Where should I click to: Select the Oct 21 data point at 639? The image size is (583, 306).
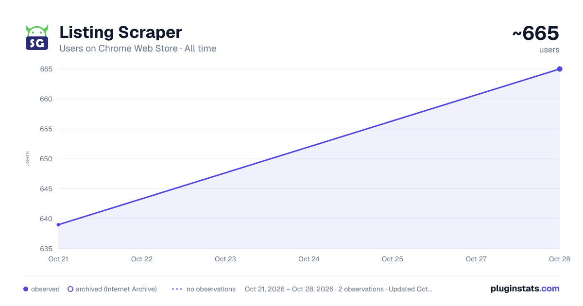pos(58,225)
